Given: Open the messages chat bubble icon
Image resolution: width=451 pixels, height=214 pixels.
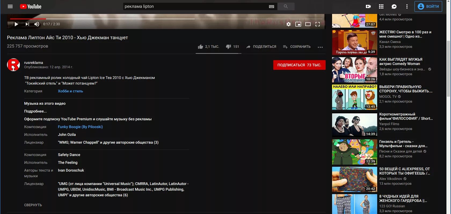Looking at the screenshot, I should (394, 6).
